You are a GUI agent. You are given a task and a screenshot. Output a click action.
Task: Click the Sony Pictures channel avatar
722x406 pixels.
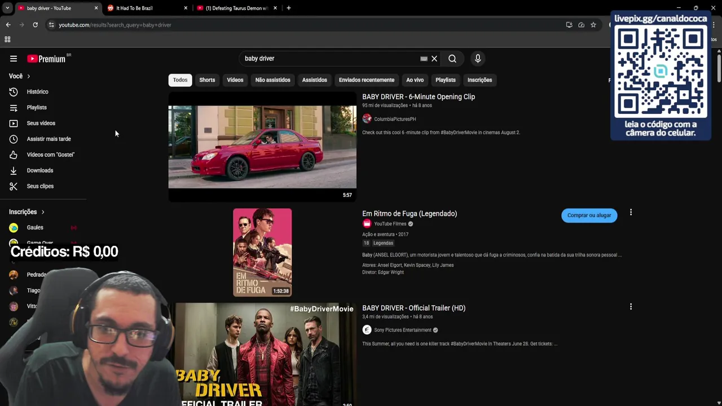pyautogui.click(x=367, y=330)
